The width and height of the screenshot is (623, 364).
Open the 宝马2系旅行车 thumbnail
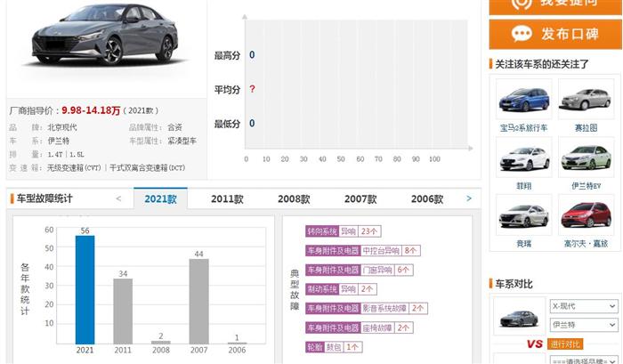click(523, 99)
